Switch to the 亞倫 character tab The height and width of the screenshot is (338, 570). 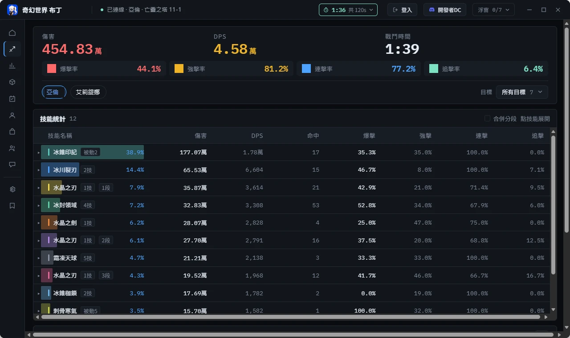click(54, 92)
